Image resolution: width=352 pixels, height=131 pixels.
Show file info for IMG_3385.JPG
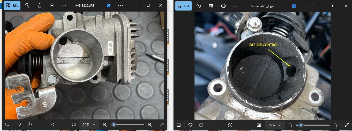[29, 125]
